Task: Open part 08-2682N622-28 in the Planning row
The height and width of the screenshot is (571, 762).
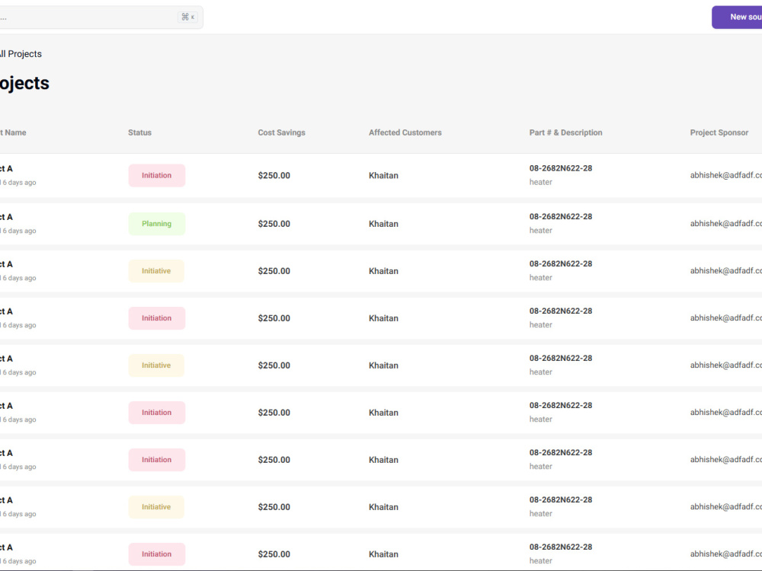Action: pos(561,216)
